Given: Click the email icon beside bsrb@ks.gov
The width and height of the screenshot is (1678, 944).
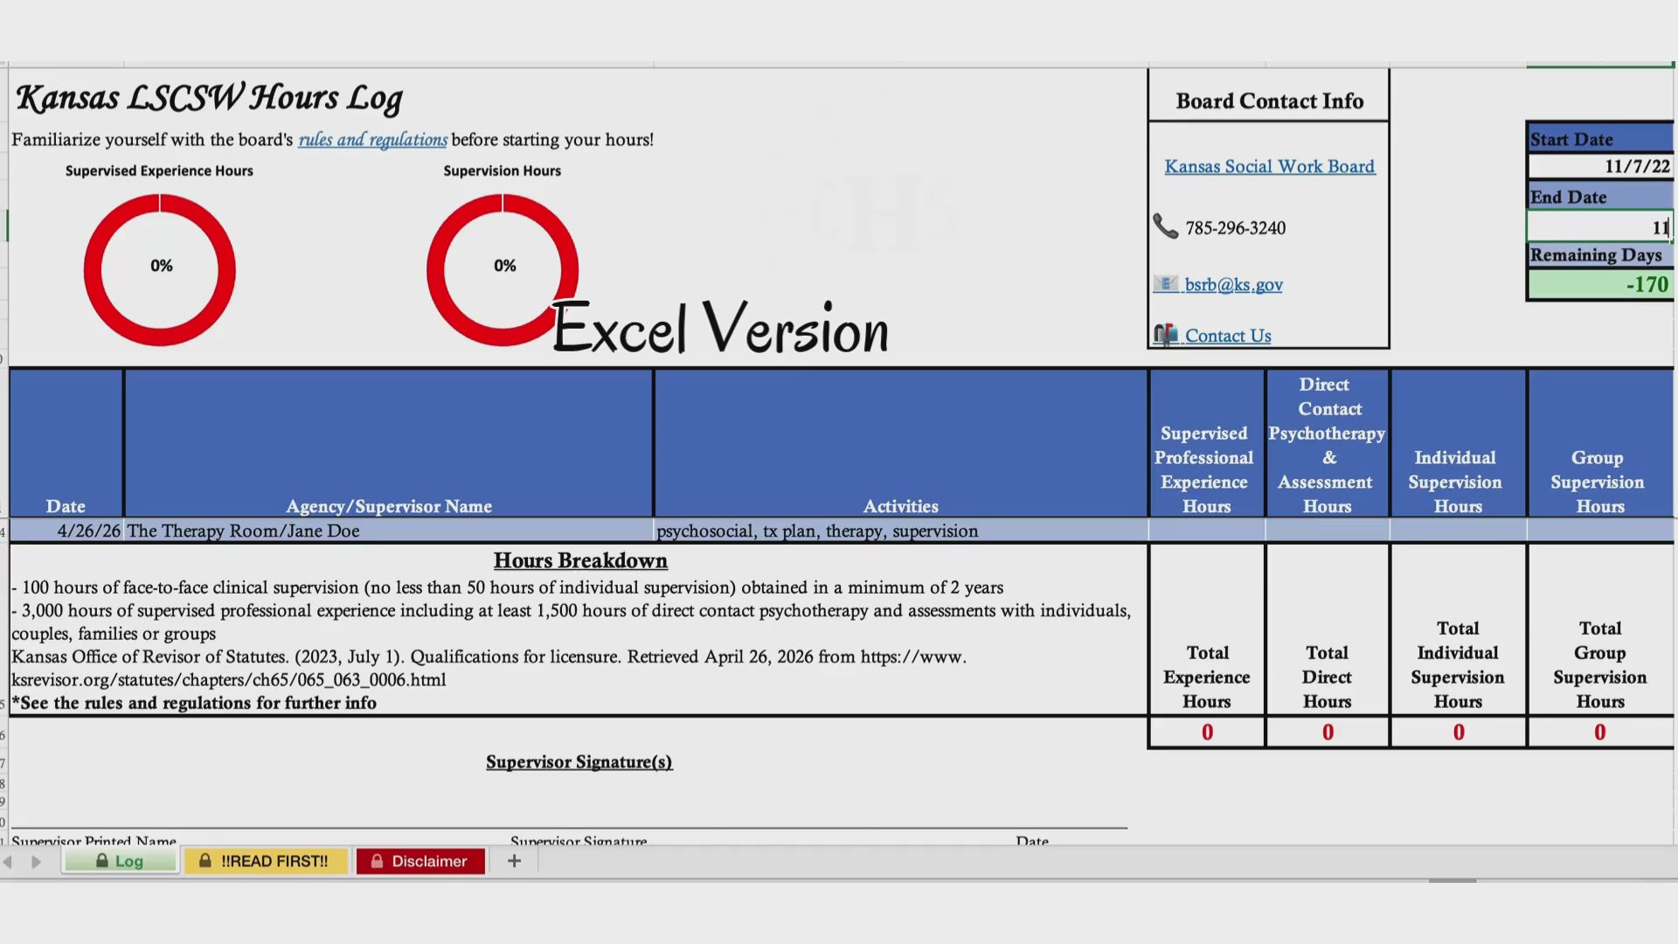Looking at the screenshot, I should click(1165, 283).
